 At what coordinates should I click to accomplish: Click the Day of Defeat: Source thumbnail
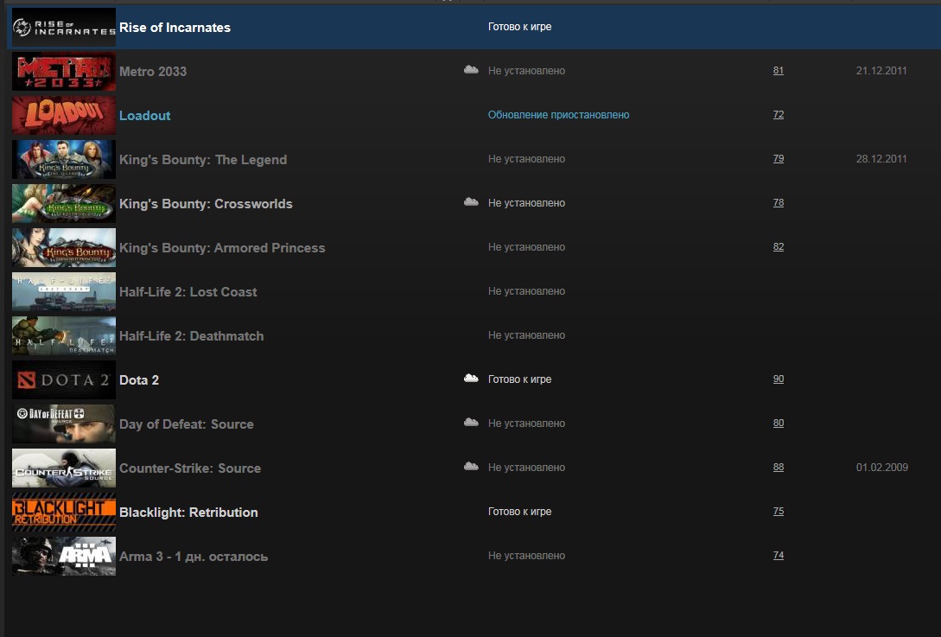(64, 424)
